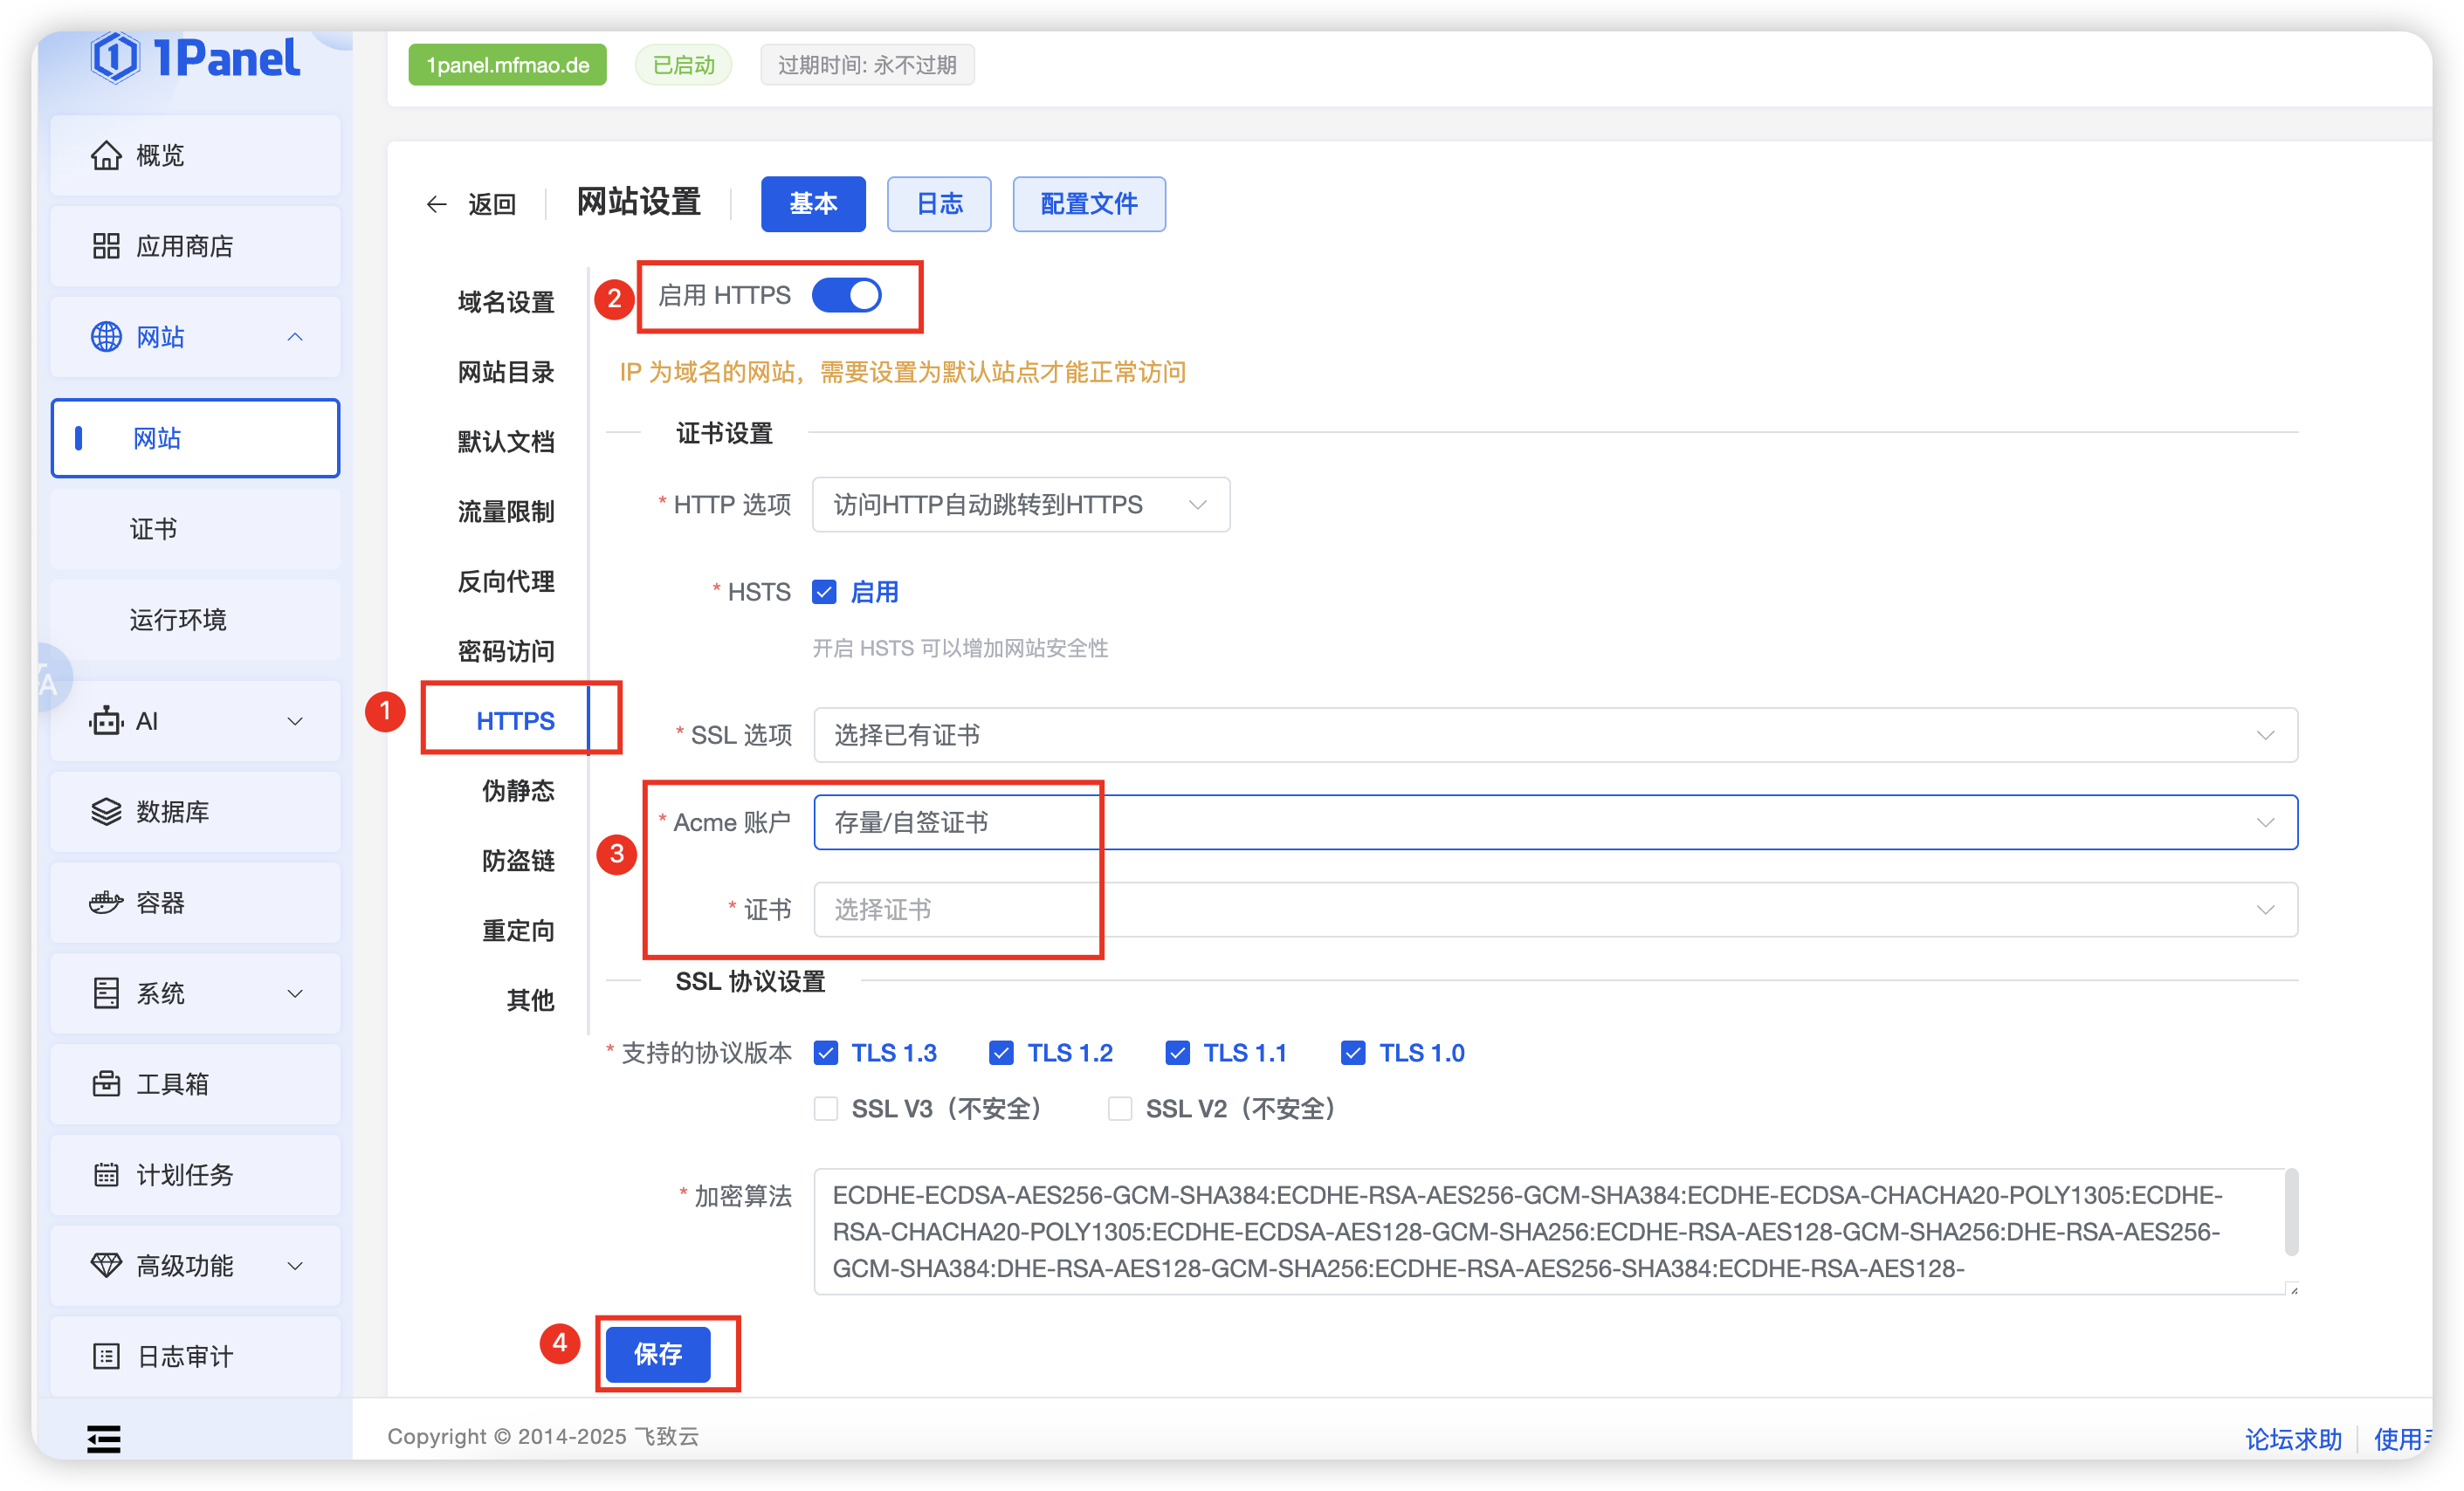
Task: Enable the SSL V3 (不安全) checkbox
Action: 826,1109
